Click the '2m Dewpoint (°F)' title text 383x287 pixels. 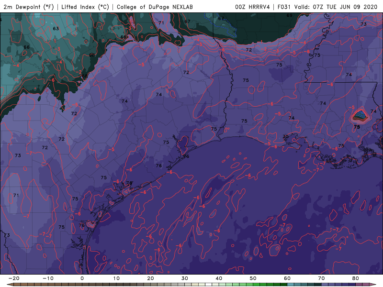(29, 7)
